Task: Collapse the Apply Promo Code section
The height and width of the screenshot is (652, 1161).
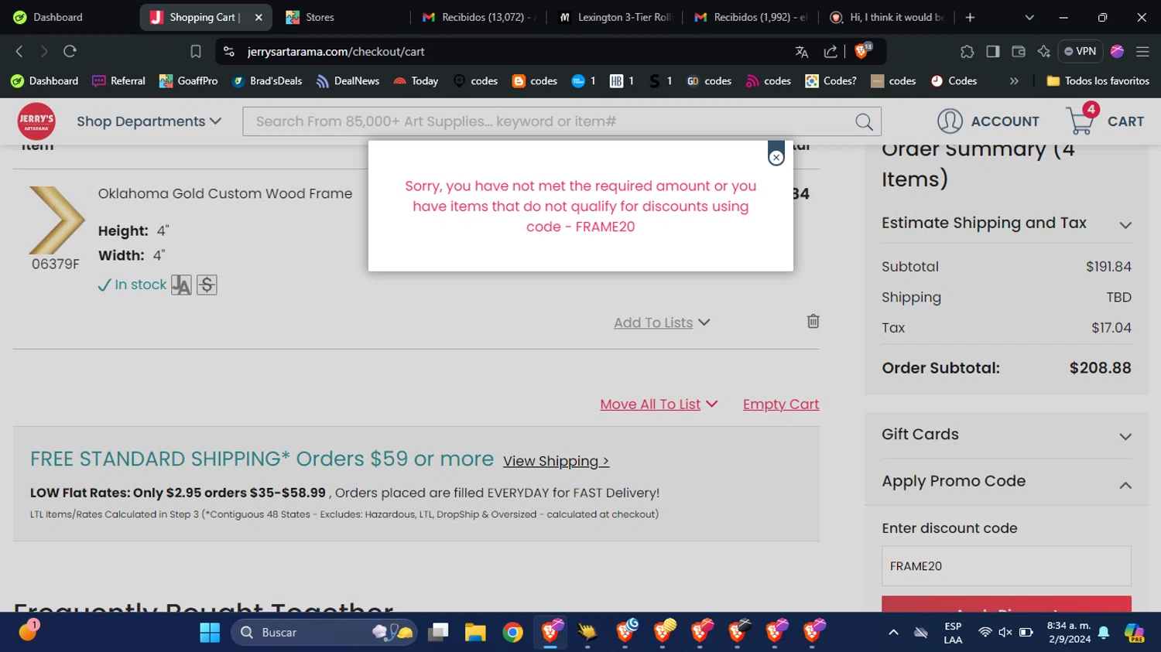Action: 1006,483
